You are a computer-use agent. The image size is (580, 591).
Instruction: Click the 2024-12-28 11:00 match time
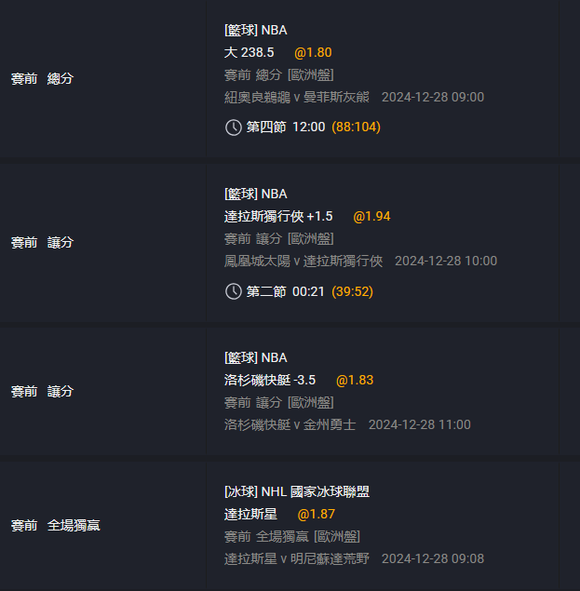tap(420, 424)
